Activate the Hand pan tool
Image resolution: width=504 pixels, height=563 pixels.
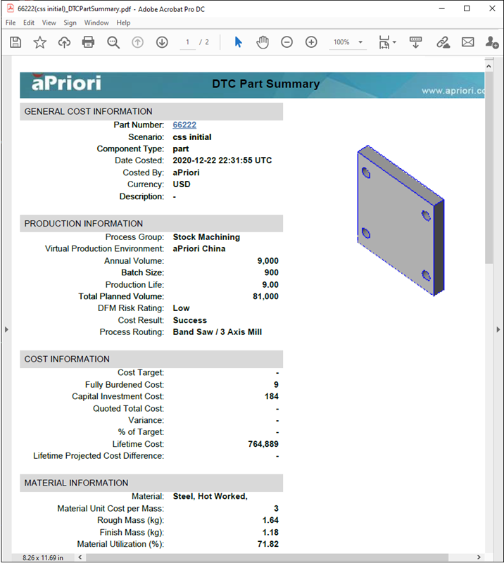[x=263, y=42]
